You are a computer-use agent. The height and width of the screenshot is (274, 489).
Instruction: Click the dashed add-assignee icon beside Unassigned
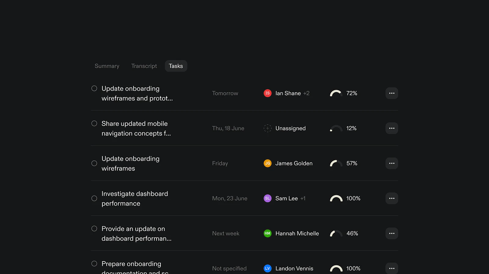(267, 128)
